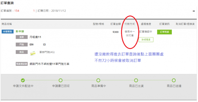Viewport: 198px width, 102px height.
Task: Click the SIM card product thumbnail
Action: tap(33, 53)
